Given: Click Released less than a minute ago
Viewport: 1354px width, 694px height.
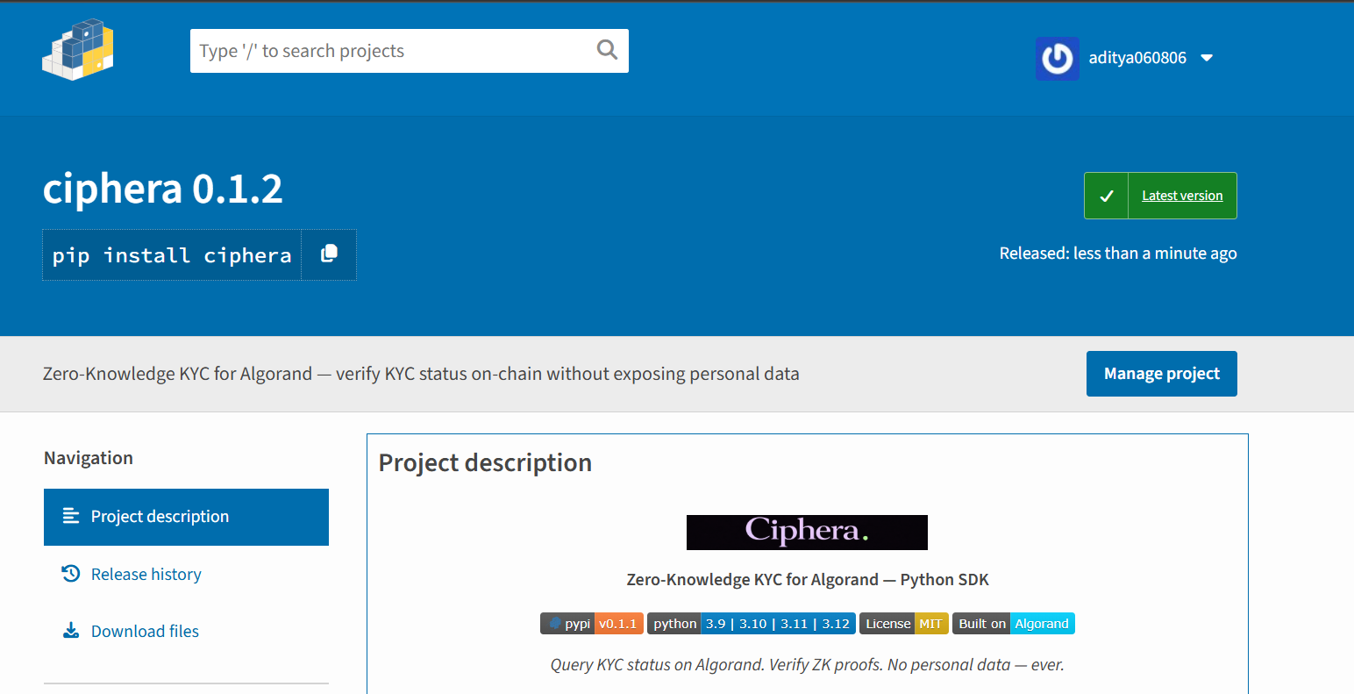Looking at the screenshot, I should click(x=1118, y=254).
